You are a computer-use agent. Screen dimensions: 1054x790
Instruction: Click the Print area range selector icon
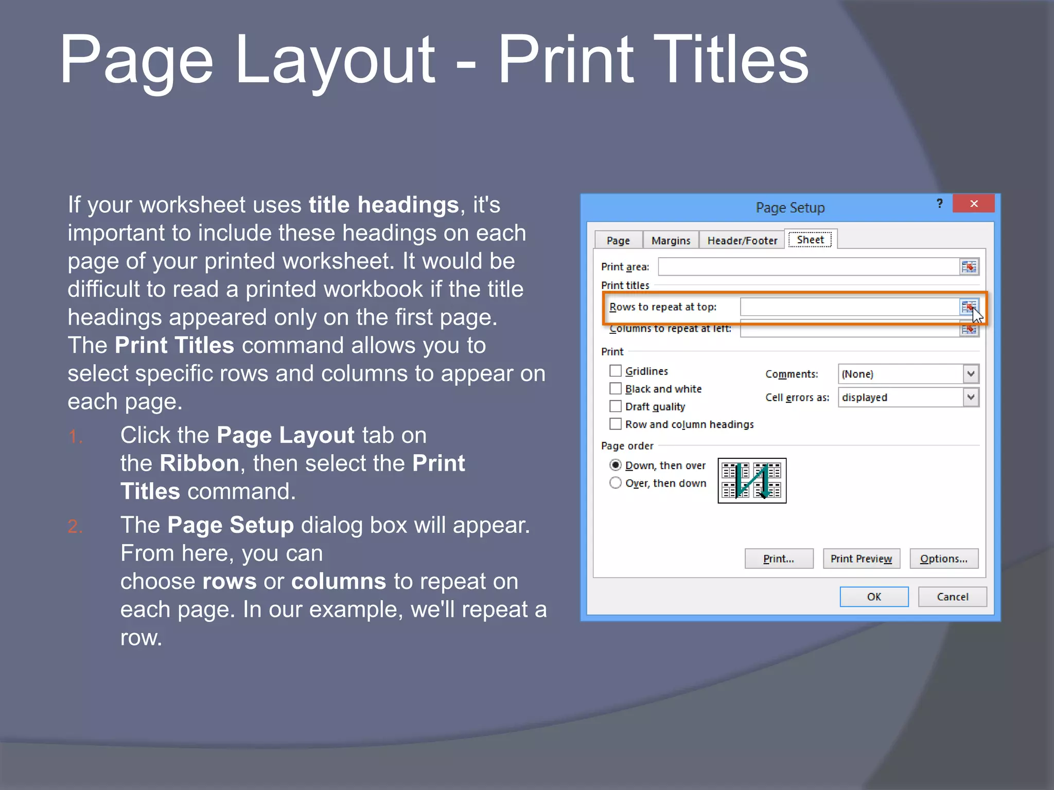(969, 266)
